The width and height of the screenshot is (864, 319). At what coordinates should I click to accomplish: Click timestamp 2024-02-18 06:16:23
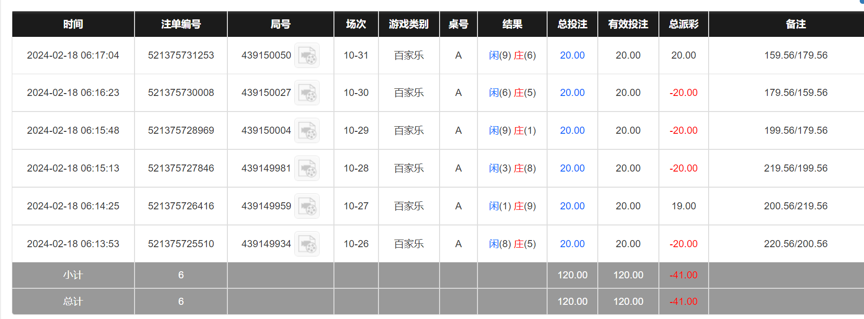(x=73, y=93)
